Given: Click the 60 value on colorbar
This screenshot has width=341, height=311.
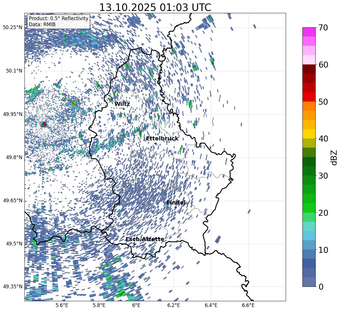Looking at the screenshot, I should coord(323,65).
